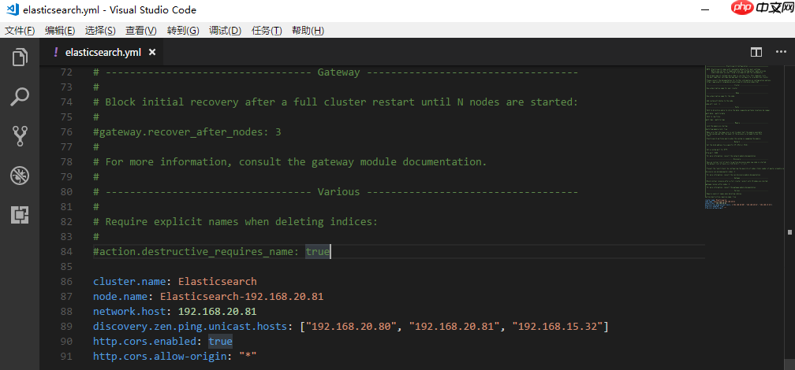The image size is (795, 370).
Task: Click line number 91 in gutter
Action: 66,356
